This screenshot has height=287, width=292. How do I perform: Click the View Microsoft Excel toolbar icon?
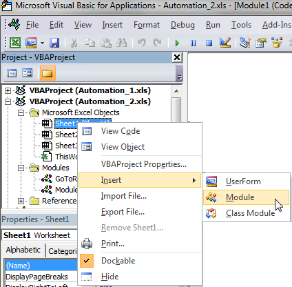pyautogui.click(x=15, y=43)
